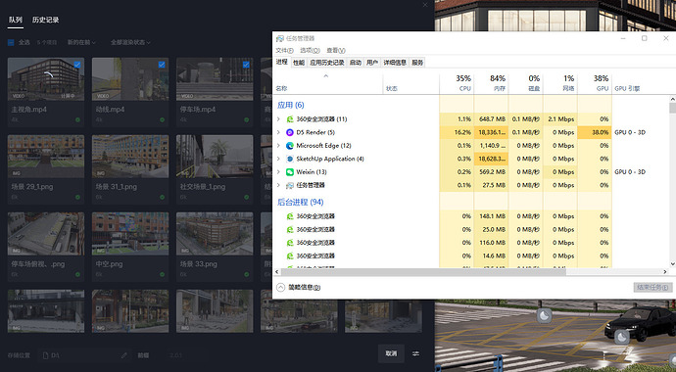
Task: Click the 18,628.3 memory cell for SketchUp
Action: pyautogui.click(x=491, y=159)
